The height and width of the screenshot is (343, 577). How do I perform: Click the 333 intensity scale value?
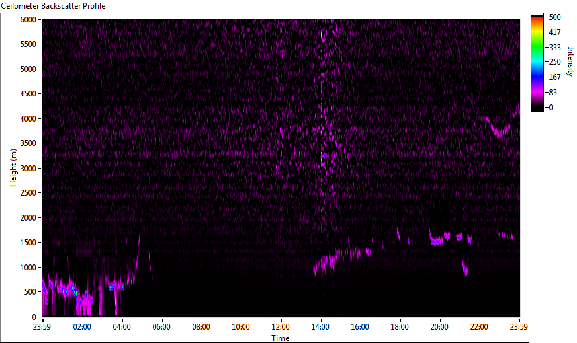pyautogui.click(x=555, y=47)
